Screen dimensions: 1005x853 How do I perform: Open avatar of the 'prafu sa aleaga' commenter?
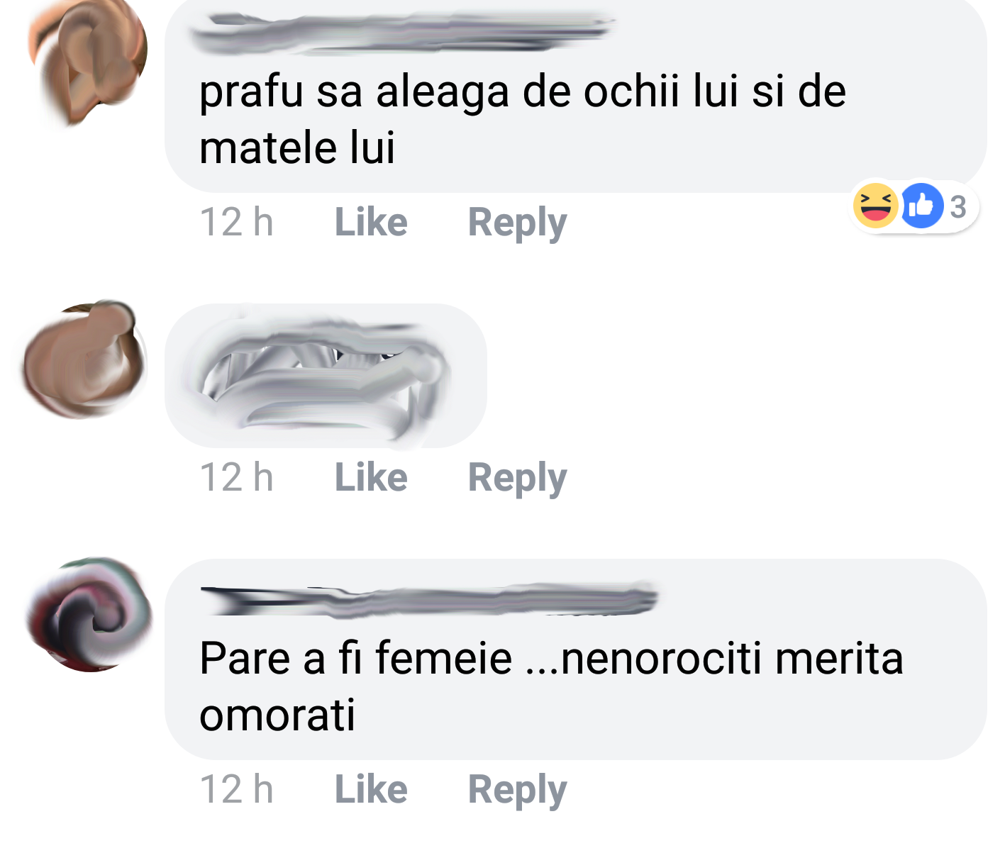point(87,60)
